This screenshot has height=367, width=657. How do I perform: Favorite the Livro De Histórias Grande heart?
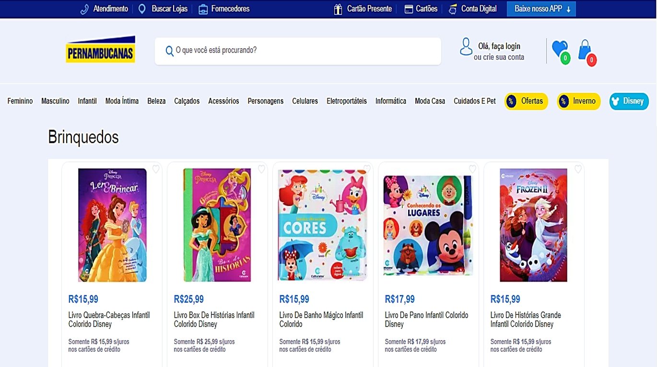[578, 169]
